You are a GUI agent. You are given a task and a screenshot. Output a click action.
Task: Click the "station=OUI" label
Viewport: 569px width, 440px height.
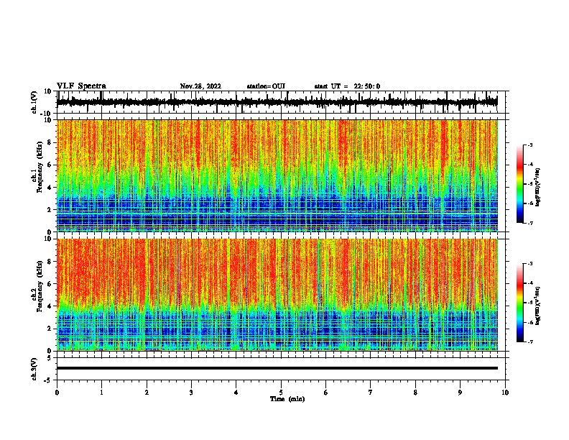266,86
